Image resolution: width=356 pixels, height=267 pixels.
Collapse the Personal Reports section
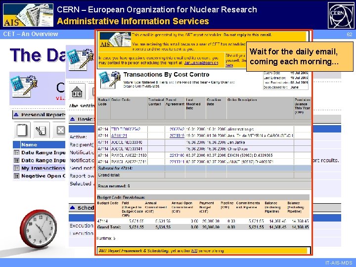16,115
